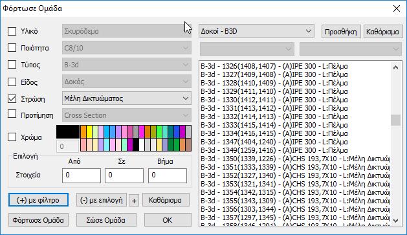Click the list scrollbar up arrow
407x235 pixels.
[395, 68]
